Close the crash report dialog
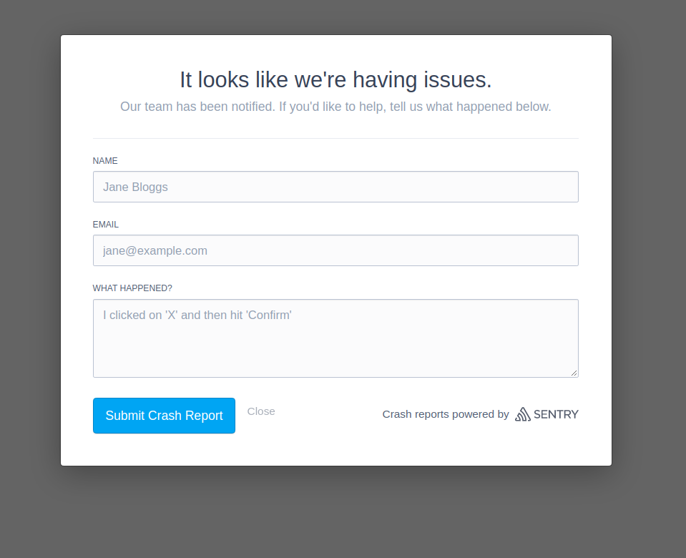The width and height of the screenshot is (686, 558). (261, 411)
